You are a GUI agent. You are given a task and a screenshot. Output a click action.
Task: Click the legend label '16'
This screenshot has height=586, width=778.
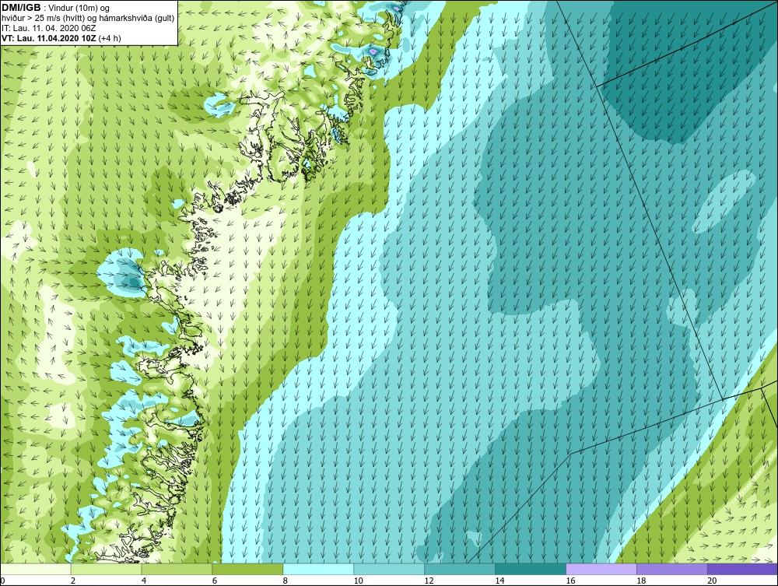point(570,581)
